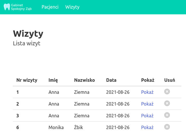This screenshot has width=186, height=140.
Task: Select the Żbik surname cell
Action: (78, 127)
